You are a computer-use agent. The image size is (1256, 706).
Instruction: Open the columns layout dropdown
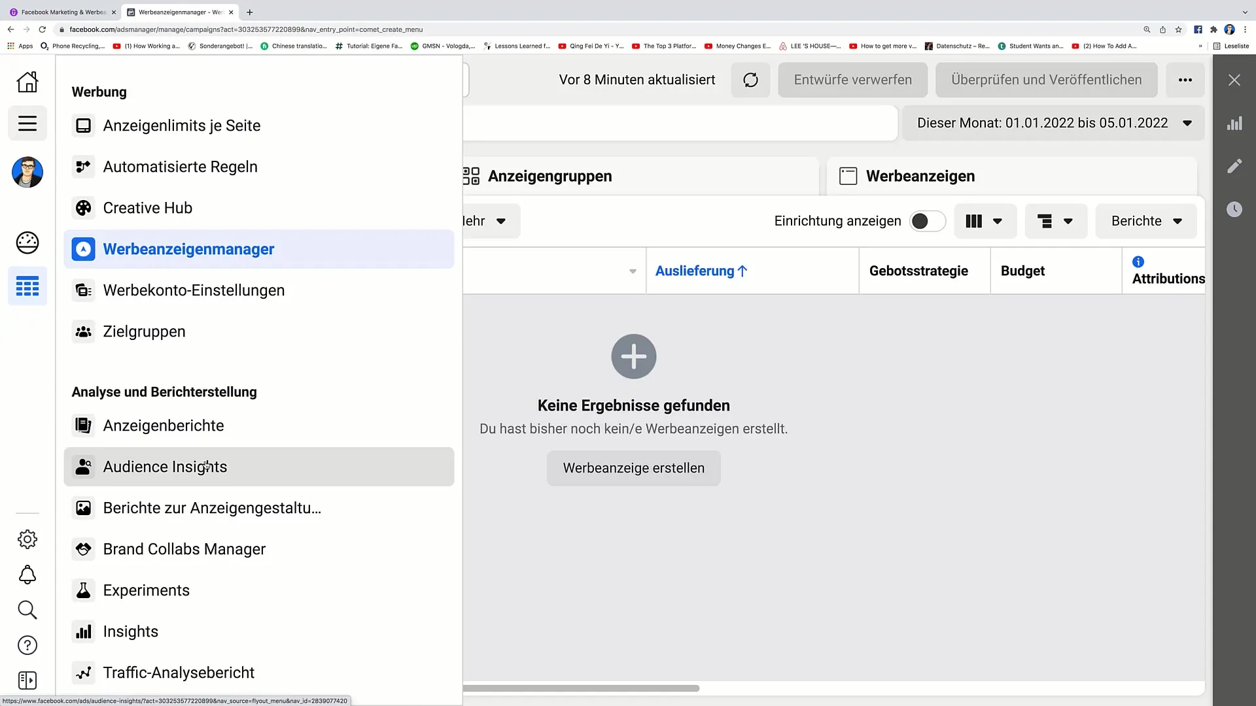tap(985, 221)
